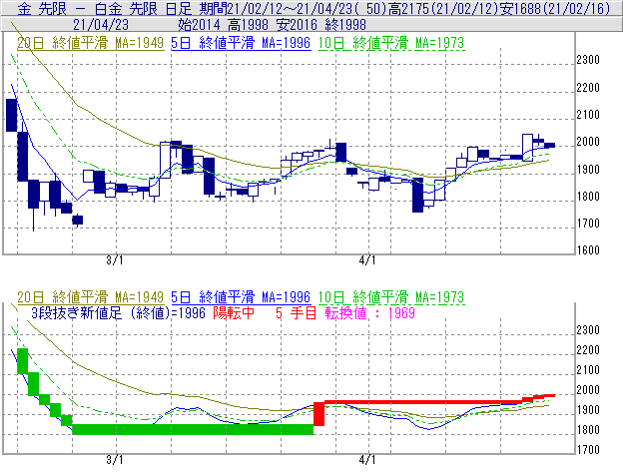Screen dimensions: 623x472
Task: Click the 2300 axis label on upper chart
Action: 588,60
